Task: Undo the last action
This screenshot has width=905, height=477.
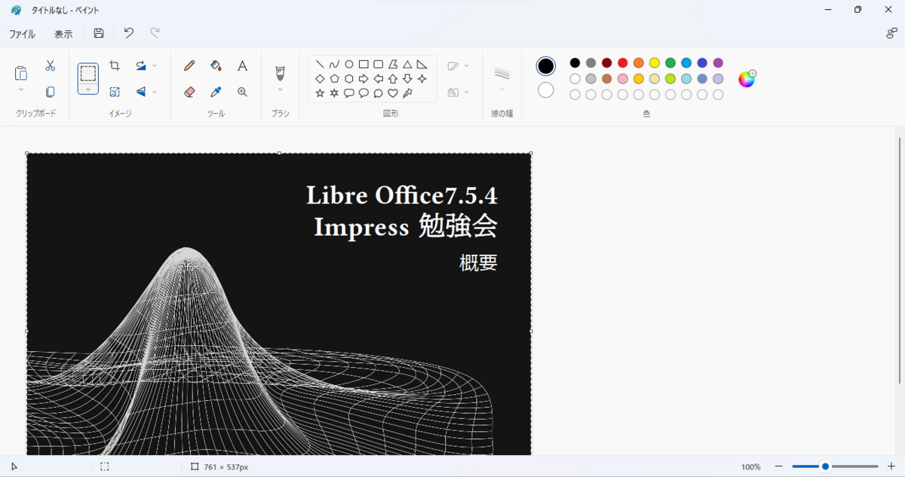Action: click(129, 33)
